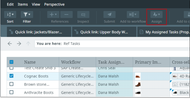
Task: Click the document icon on My Assigned Tasks tab
Action: [x=142, y=32]
